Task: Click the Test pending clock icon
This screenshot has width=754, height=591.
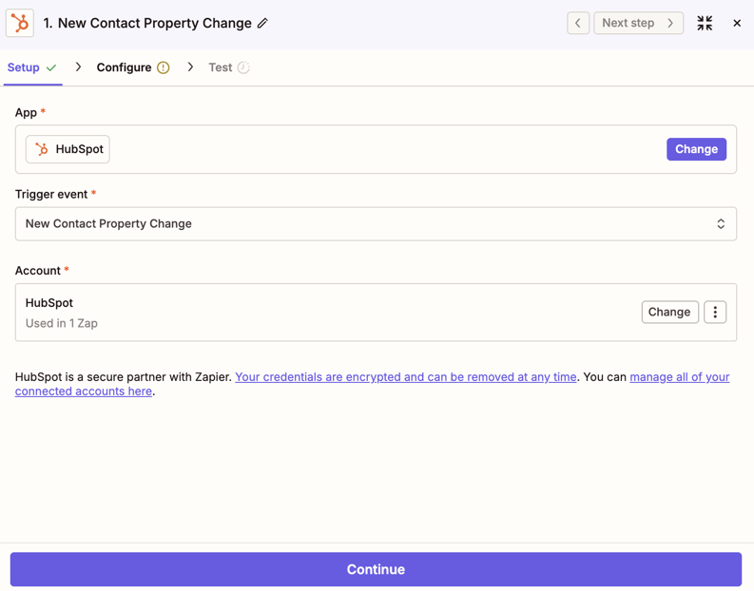Action: pyautogui.click(x=243, y=67)
